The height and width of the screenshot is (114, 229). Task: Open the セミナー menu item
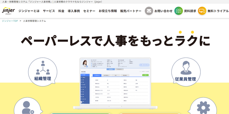pyautogui.click(x=89, y=11)
